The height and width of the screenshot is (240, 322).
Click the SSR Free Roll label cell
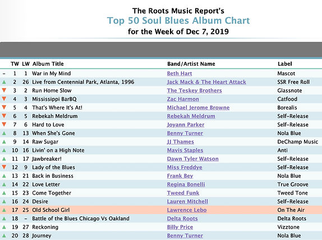[293, 82]
